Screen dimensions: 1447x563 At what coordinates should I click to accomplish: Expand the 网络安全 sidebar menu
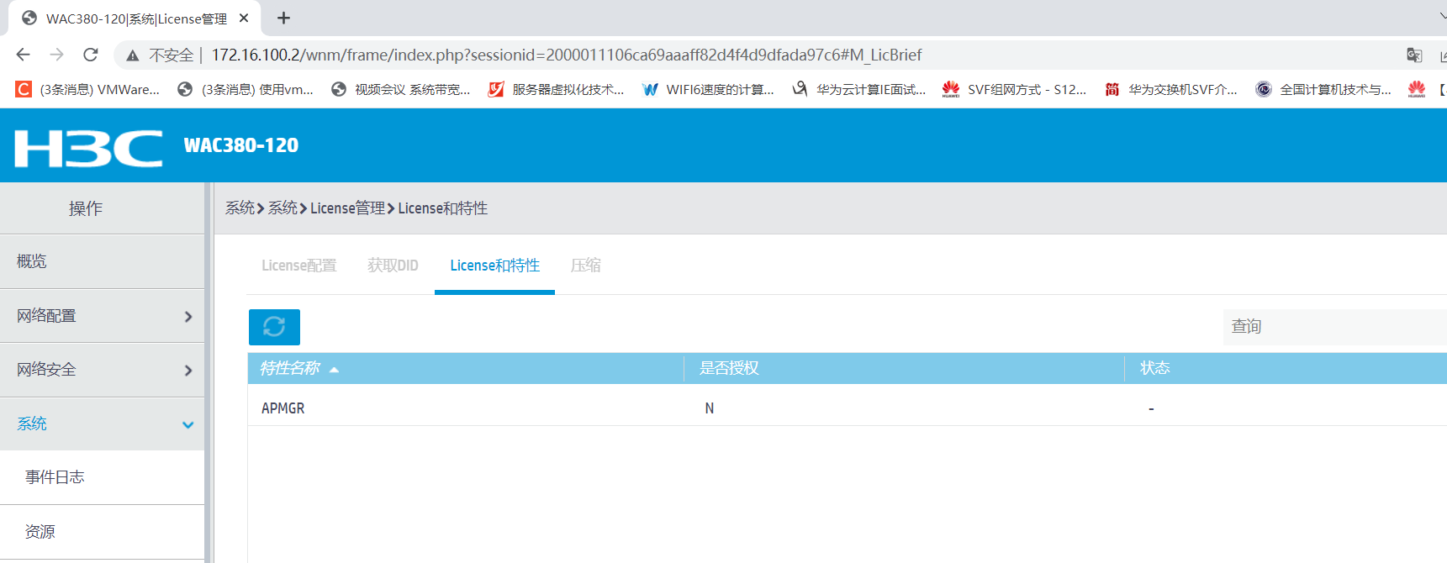tap(102, 370)
